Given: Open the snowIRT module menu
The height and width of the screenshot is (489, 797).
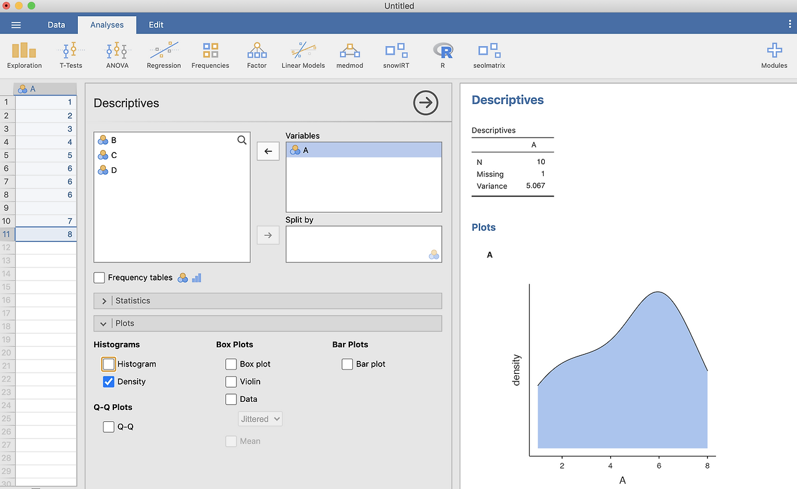Looking at the screenshot, I should click(396, 55).
